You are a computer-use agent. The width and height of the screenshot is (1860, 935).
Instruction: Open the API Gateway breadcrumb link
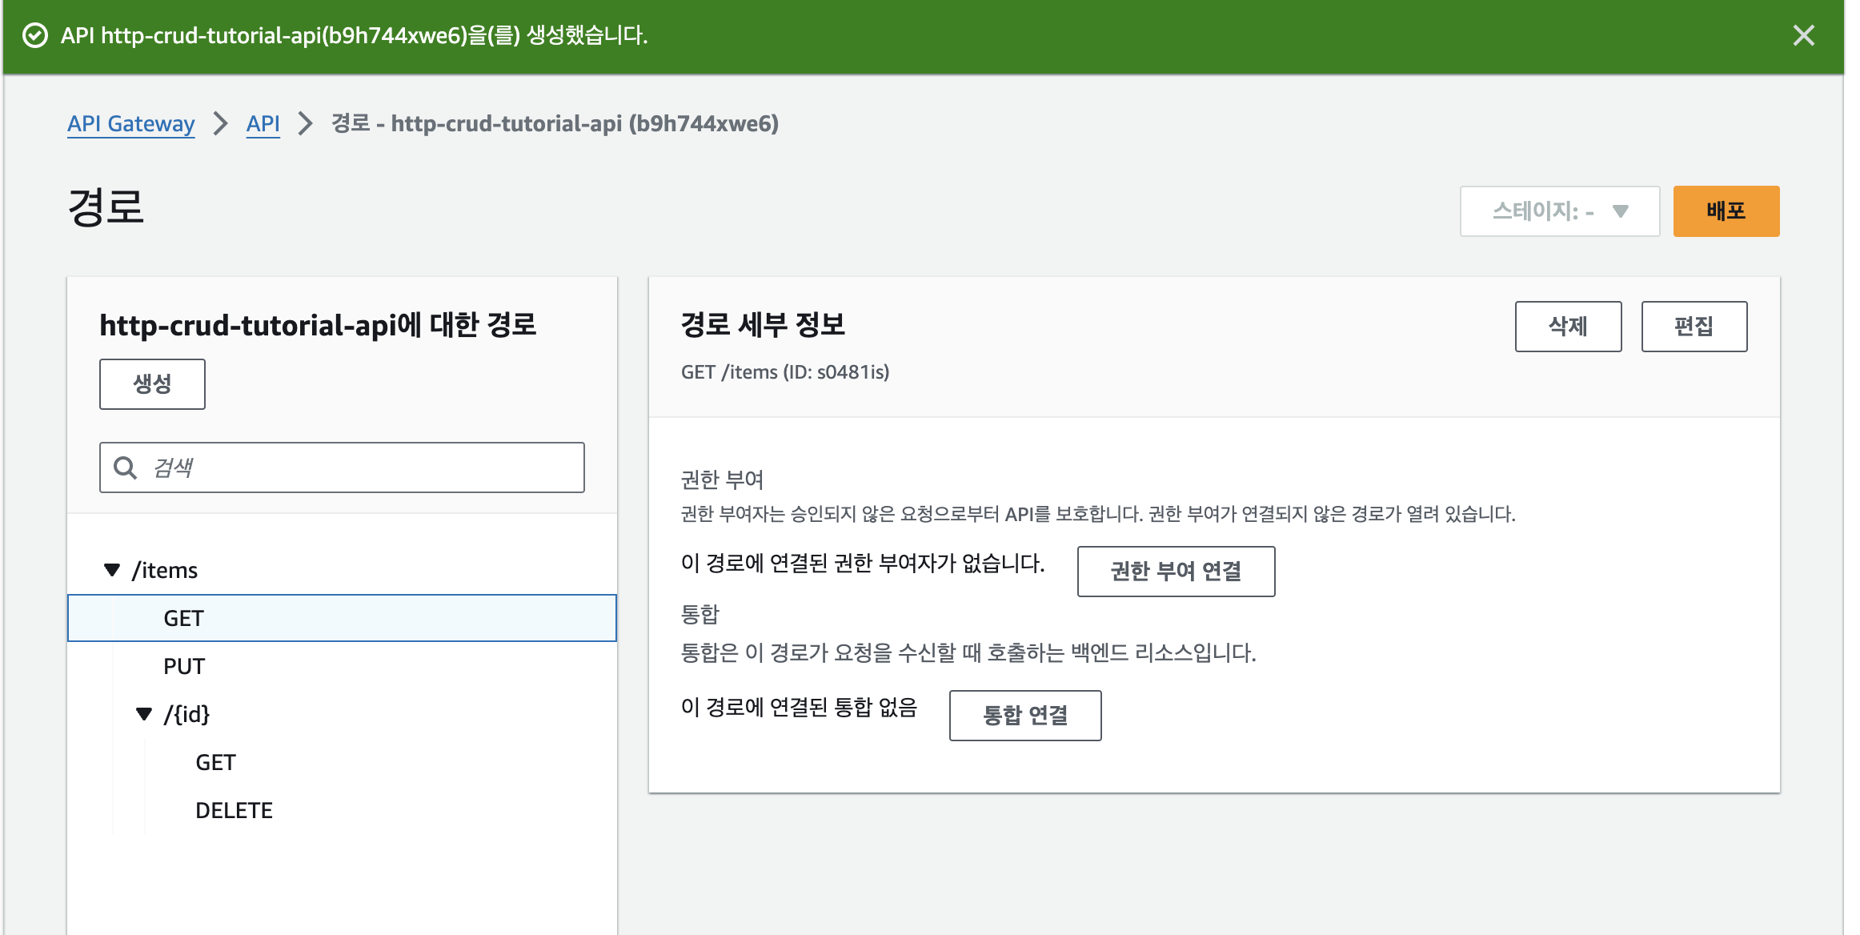coord(131,123)
